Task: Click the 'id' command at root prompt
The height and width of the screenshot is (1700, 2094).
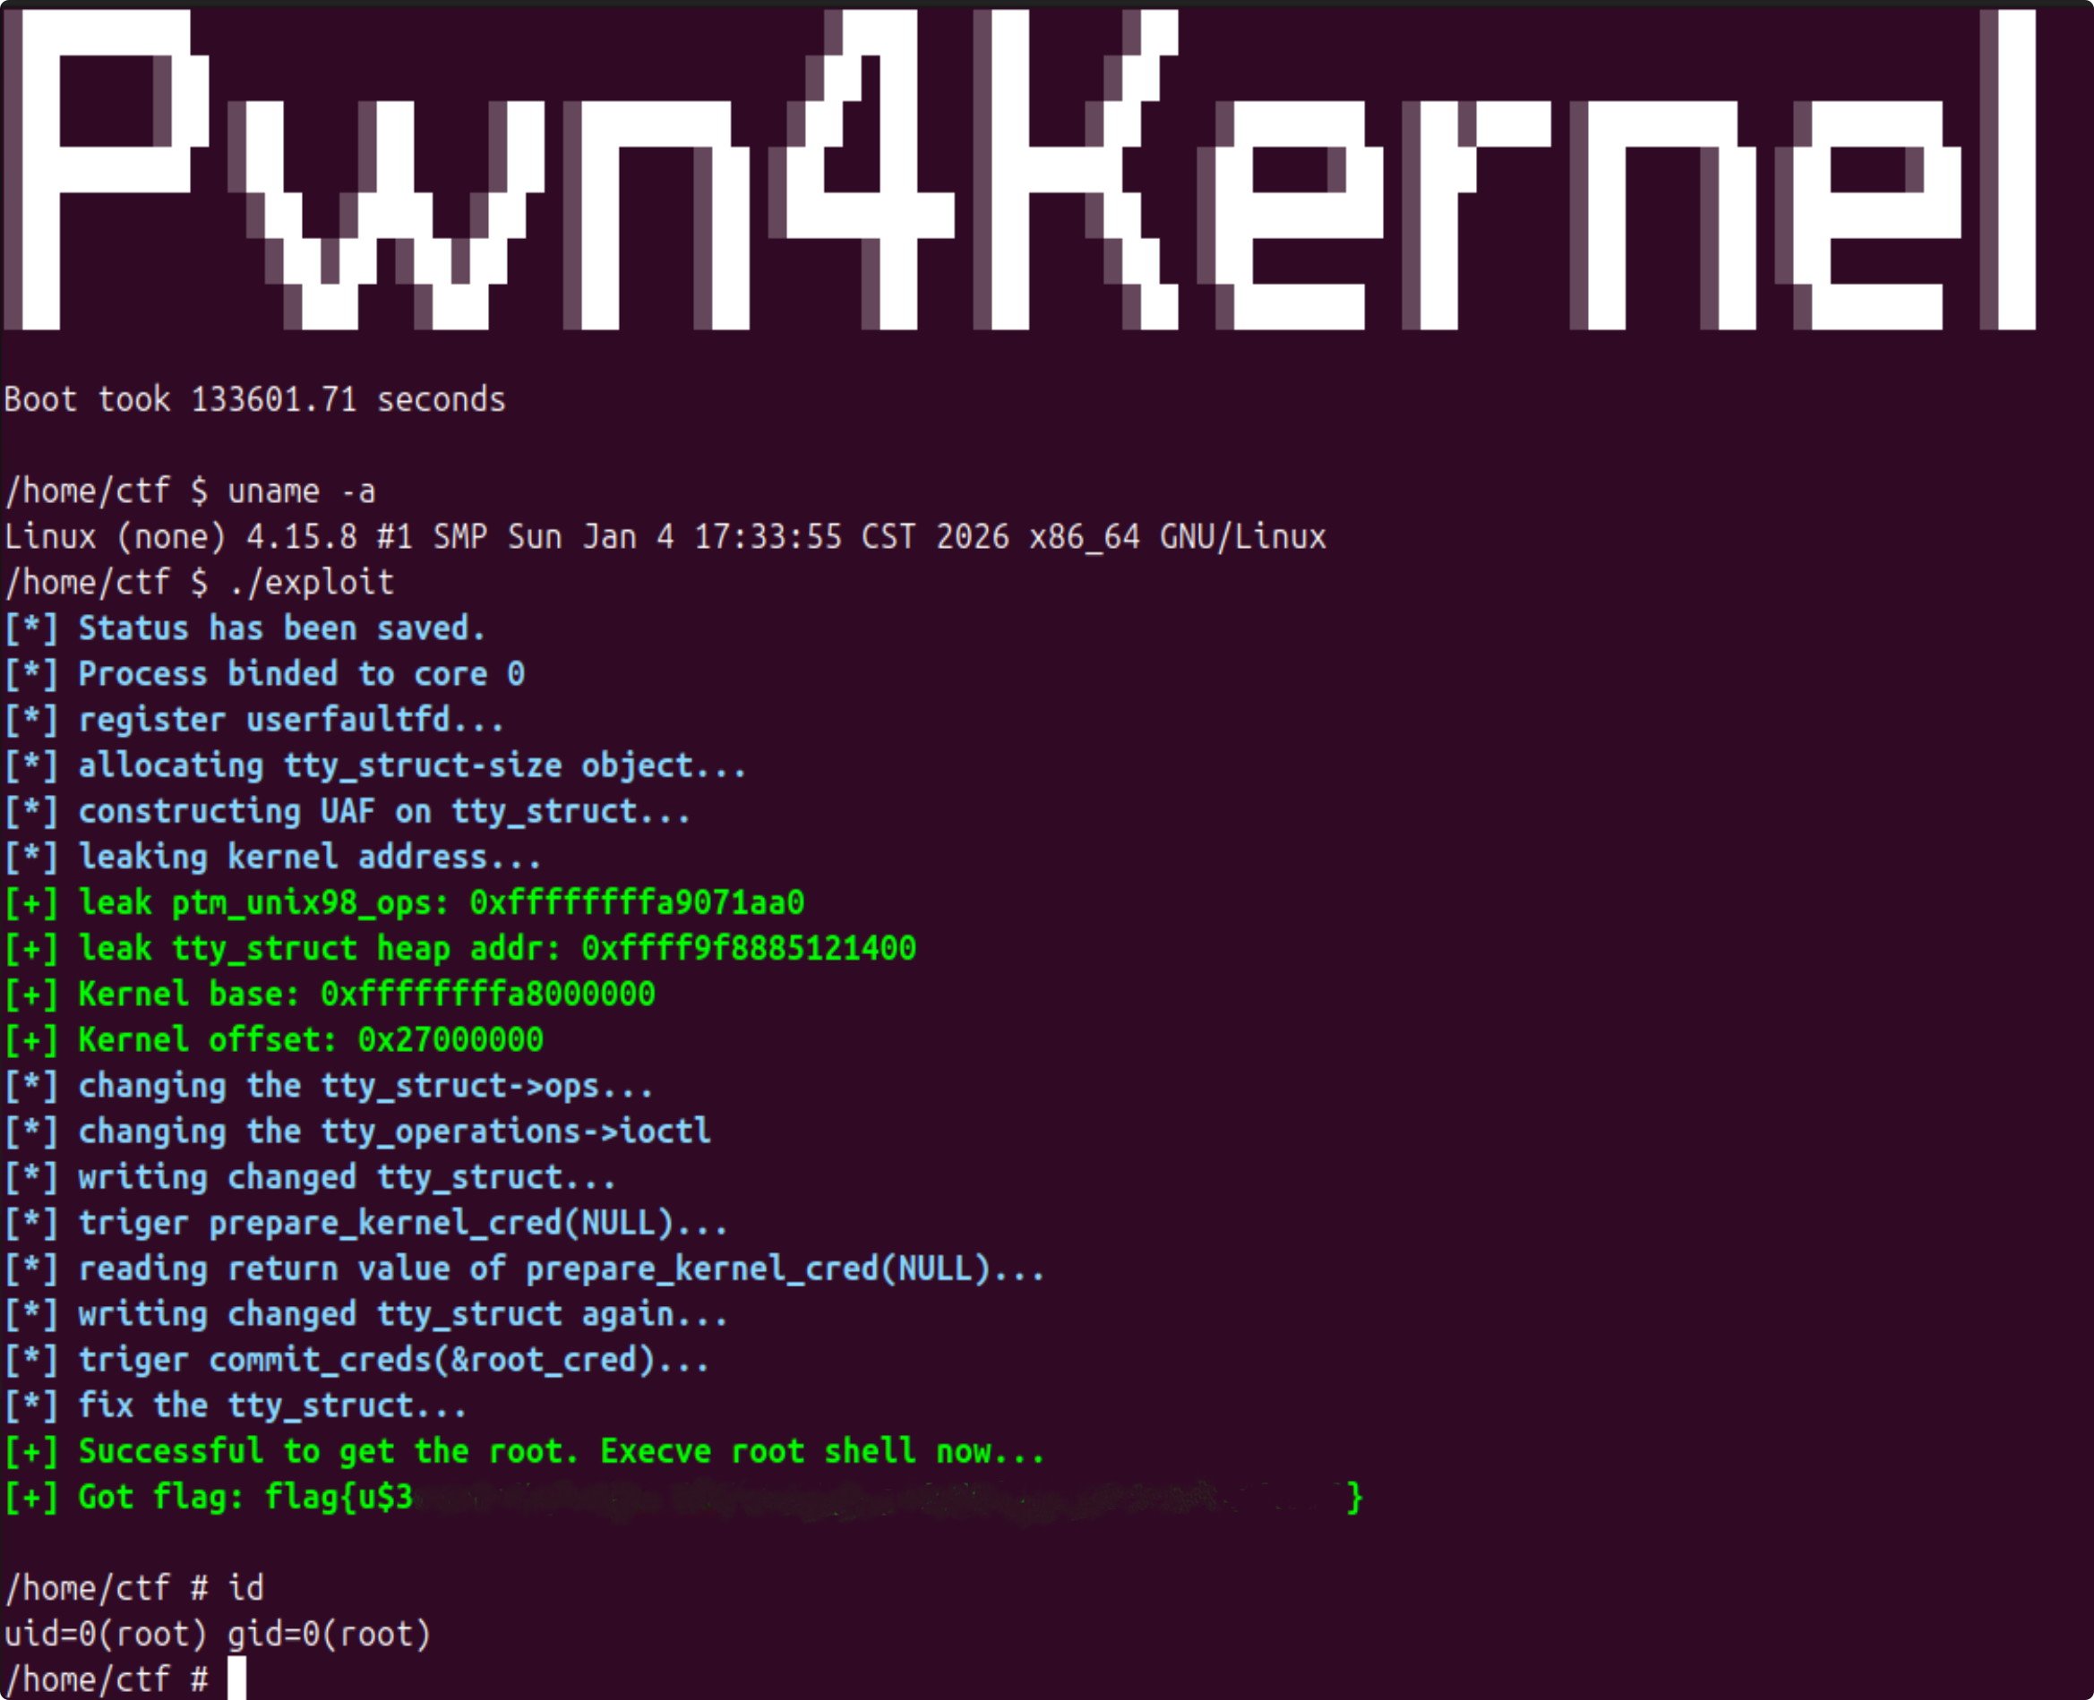Action: [246, 1588]
